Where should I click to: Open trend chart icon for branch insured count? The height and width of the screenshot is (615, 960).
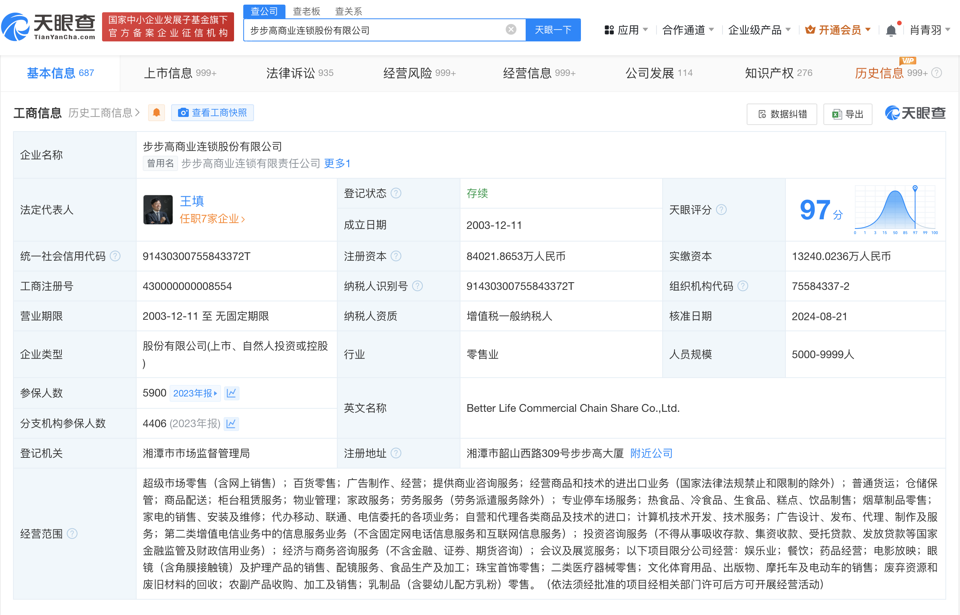click(x=231, y=423)
